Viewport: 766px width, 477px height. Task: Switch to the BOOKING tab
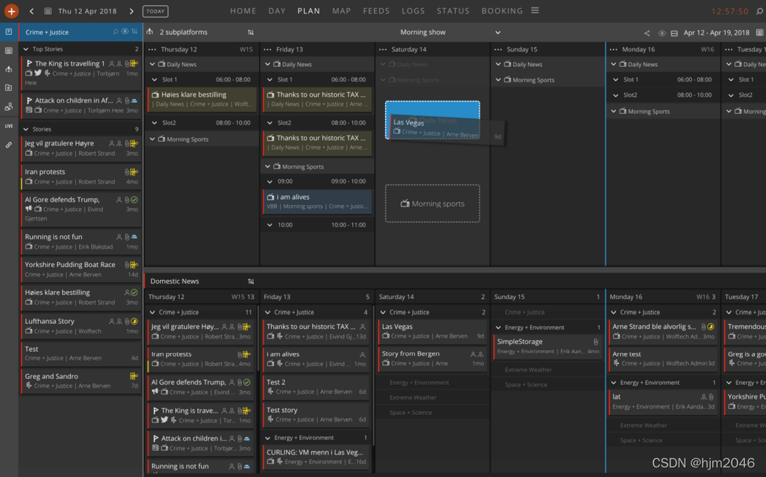[x=502, y=11]
